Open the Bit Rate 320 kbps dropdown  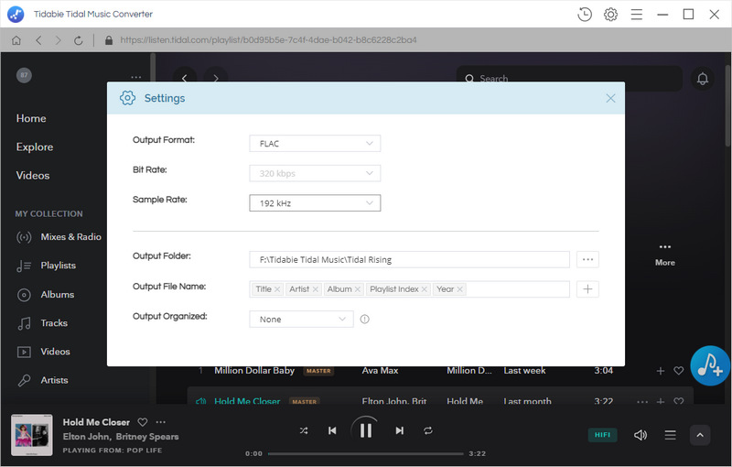(x=315, y=173)
